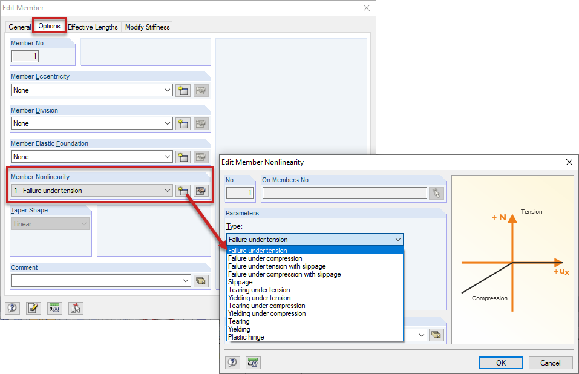Open the Modify Stiffness tab
Image resolution: width=579 pixels, height=374 pixels.
[x=147, y=27]
